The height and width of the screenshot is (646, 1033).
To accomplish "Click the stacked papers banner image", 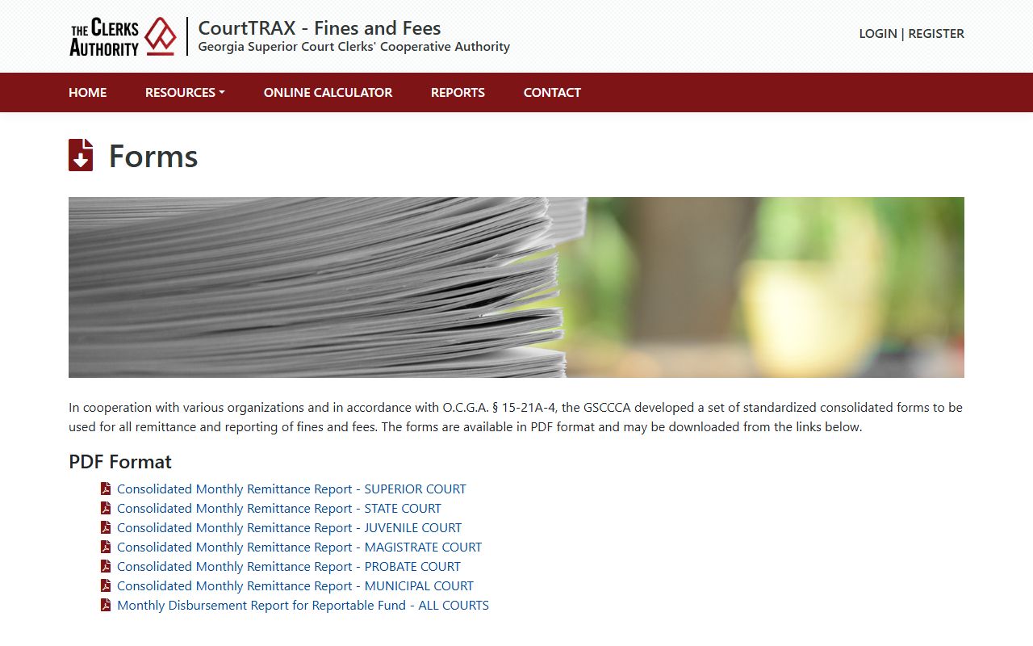I will point(516,287).
